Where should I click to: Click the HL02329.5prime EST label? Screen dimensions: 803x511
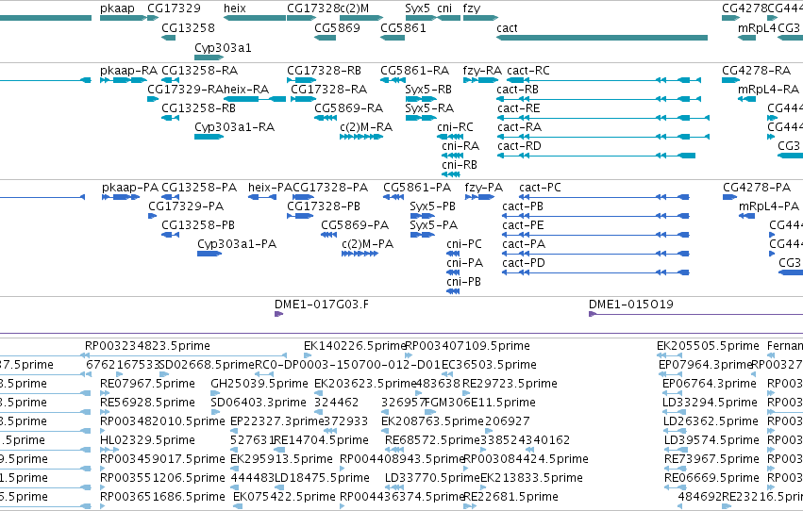pyautogui.click(x=147, y=441)
